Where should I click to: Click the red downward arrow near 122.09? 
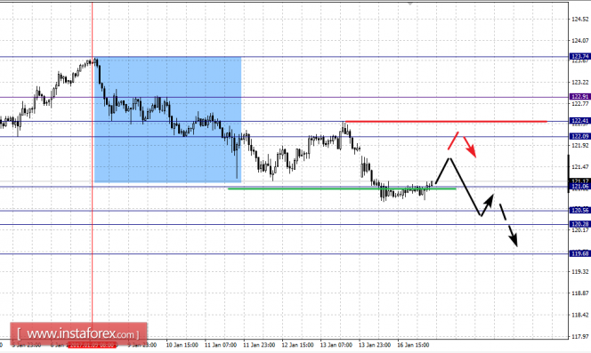[x=470, y=147]
